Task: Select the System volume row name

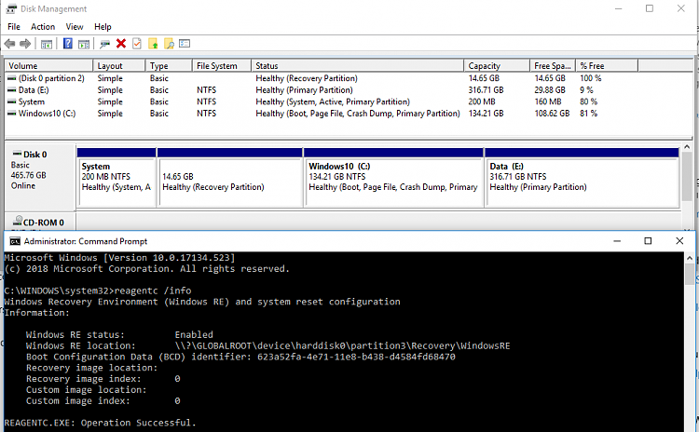Action: [x=31, y=101]
